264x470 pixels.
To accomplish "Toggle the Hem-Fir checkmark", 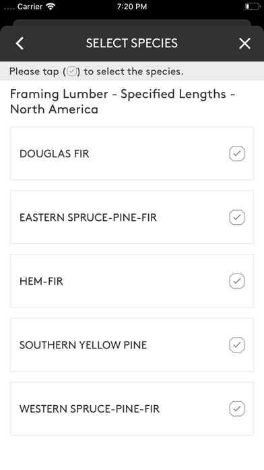I will [237, 281].
